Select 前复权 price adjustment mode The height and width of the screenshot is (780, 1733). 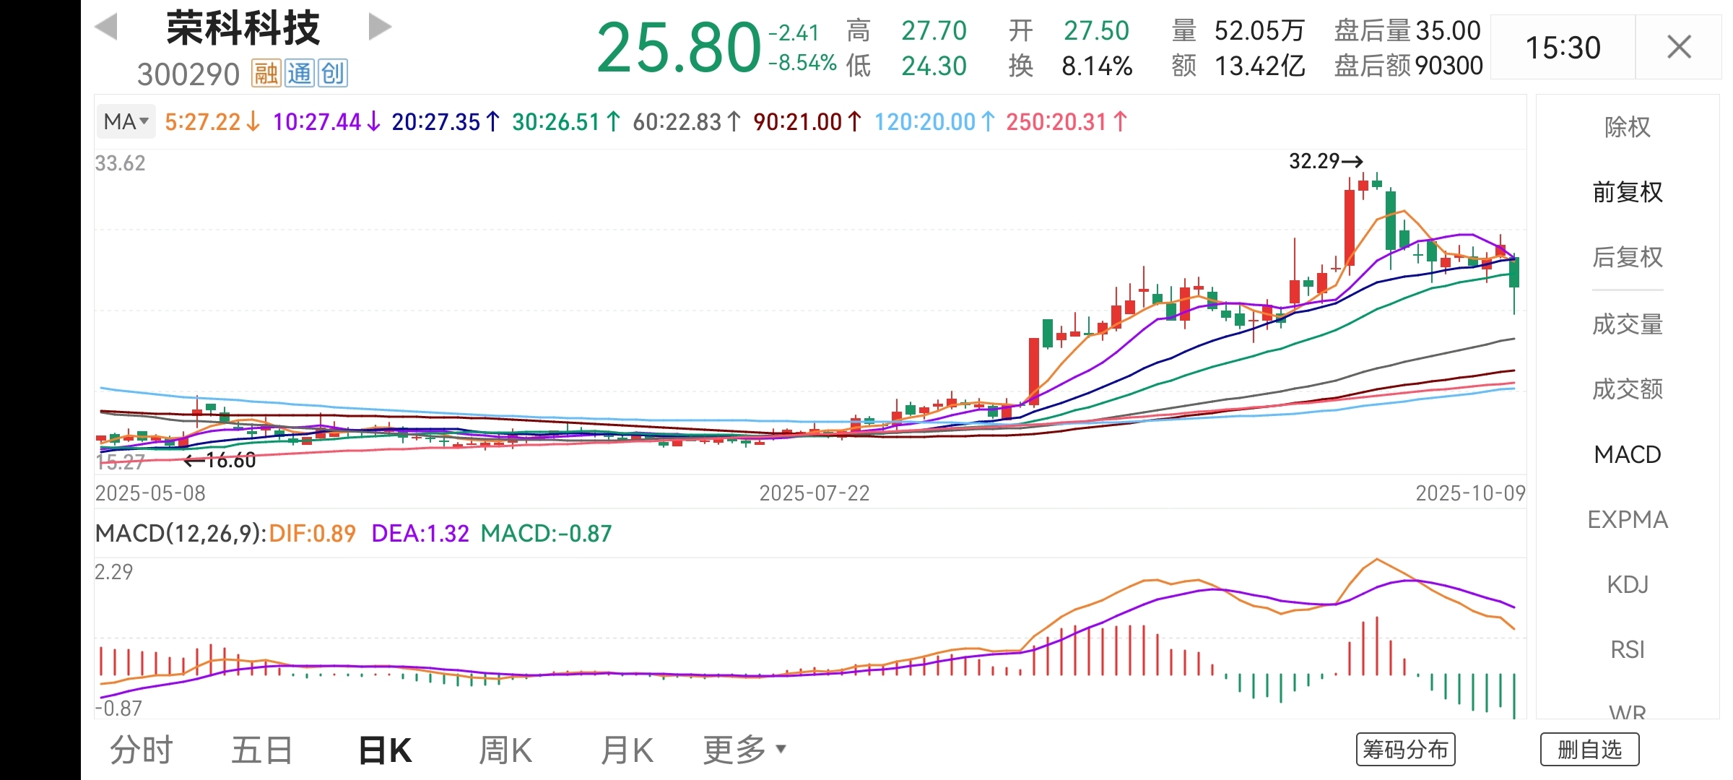click(x=1628, y=192)
